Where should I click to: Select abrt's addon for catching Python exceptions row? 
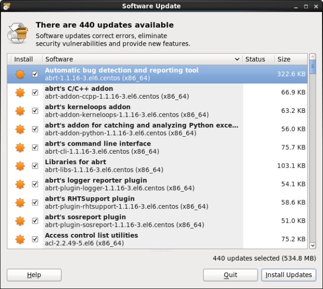157,129
